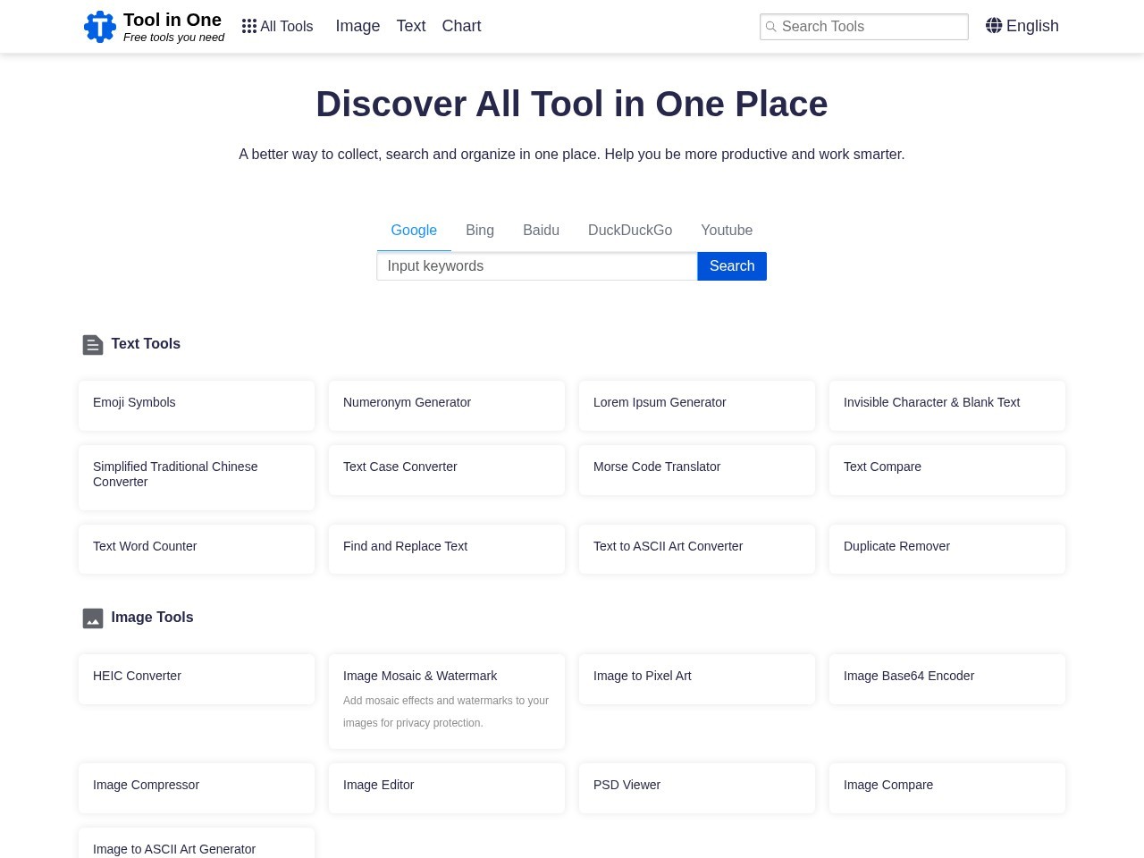Open the All Tools grid icon
This screenshot has height=858, width=1144.
click(249, 27)
